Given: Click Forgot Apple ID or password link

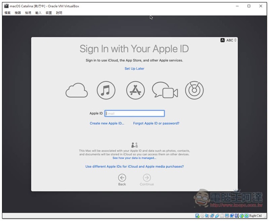Looking at the screenshot, I should [156, 123].
